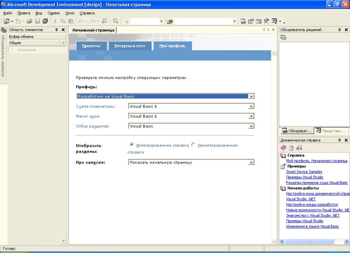Open the Файл menu
The image size is (350, 253).
point(7,13)
